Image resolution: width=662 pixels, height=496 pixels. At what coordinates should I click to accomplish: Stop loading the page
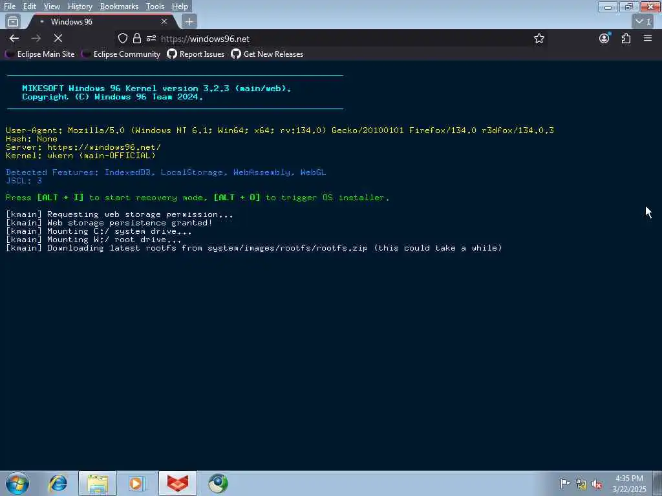click(x=58, y=38)
